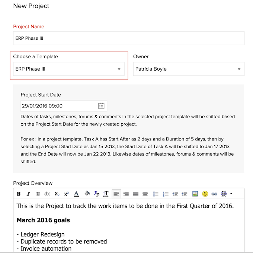Image resolution: width=253 pixels, height=253 pixels.
Task: Center align the text
Action: (145, 194)
